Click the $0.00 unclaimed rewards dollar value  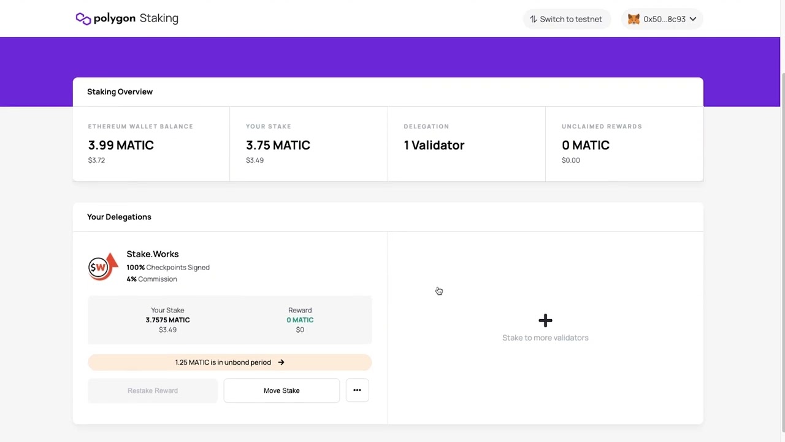(x=571, y=160)
